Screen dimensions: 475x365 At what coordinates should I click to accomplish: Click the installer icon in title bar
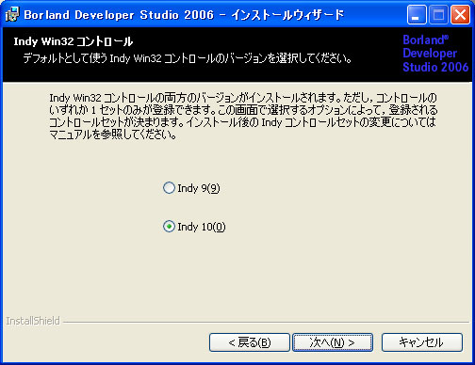pyautogui.click(x=12, y=14)
